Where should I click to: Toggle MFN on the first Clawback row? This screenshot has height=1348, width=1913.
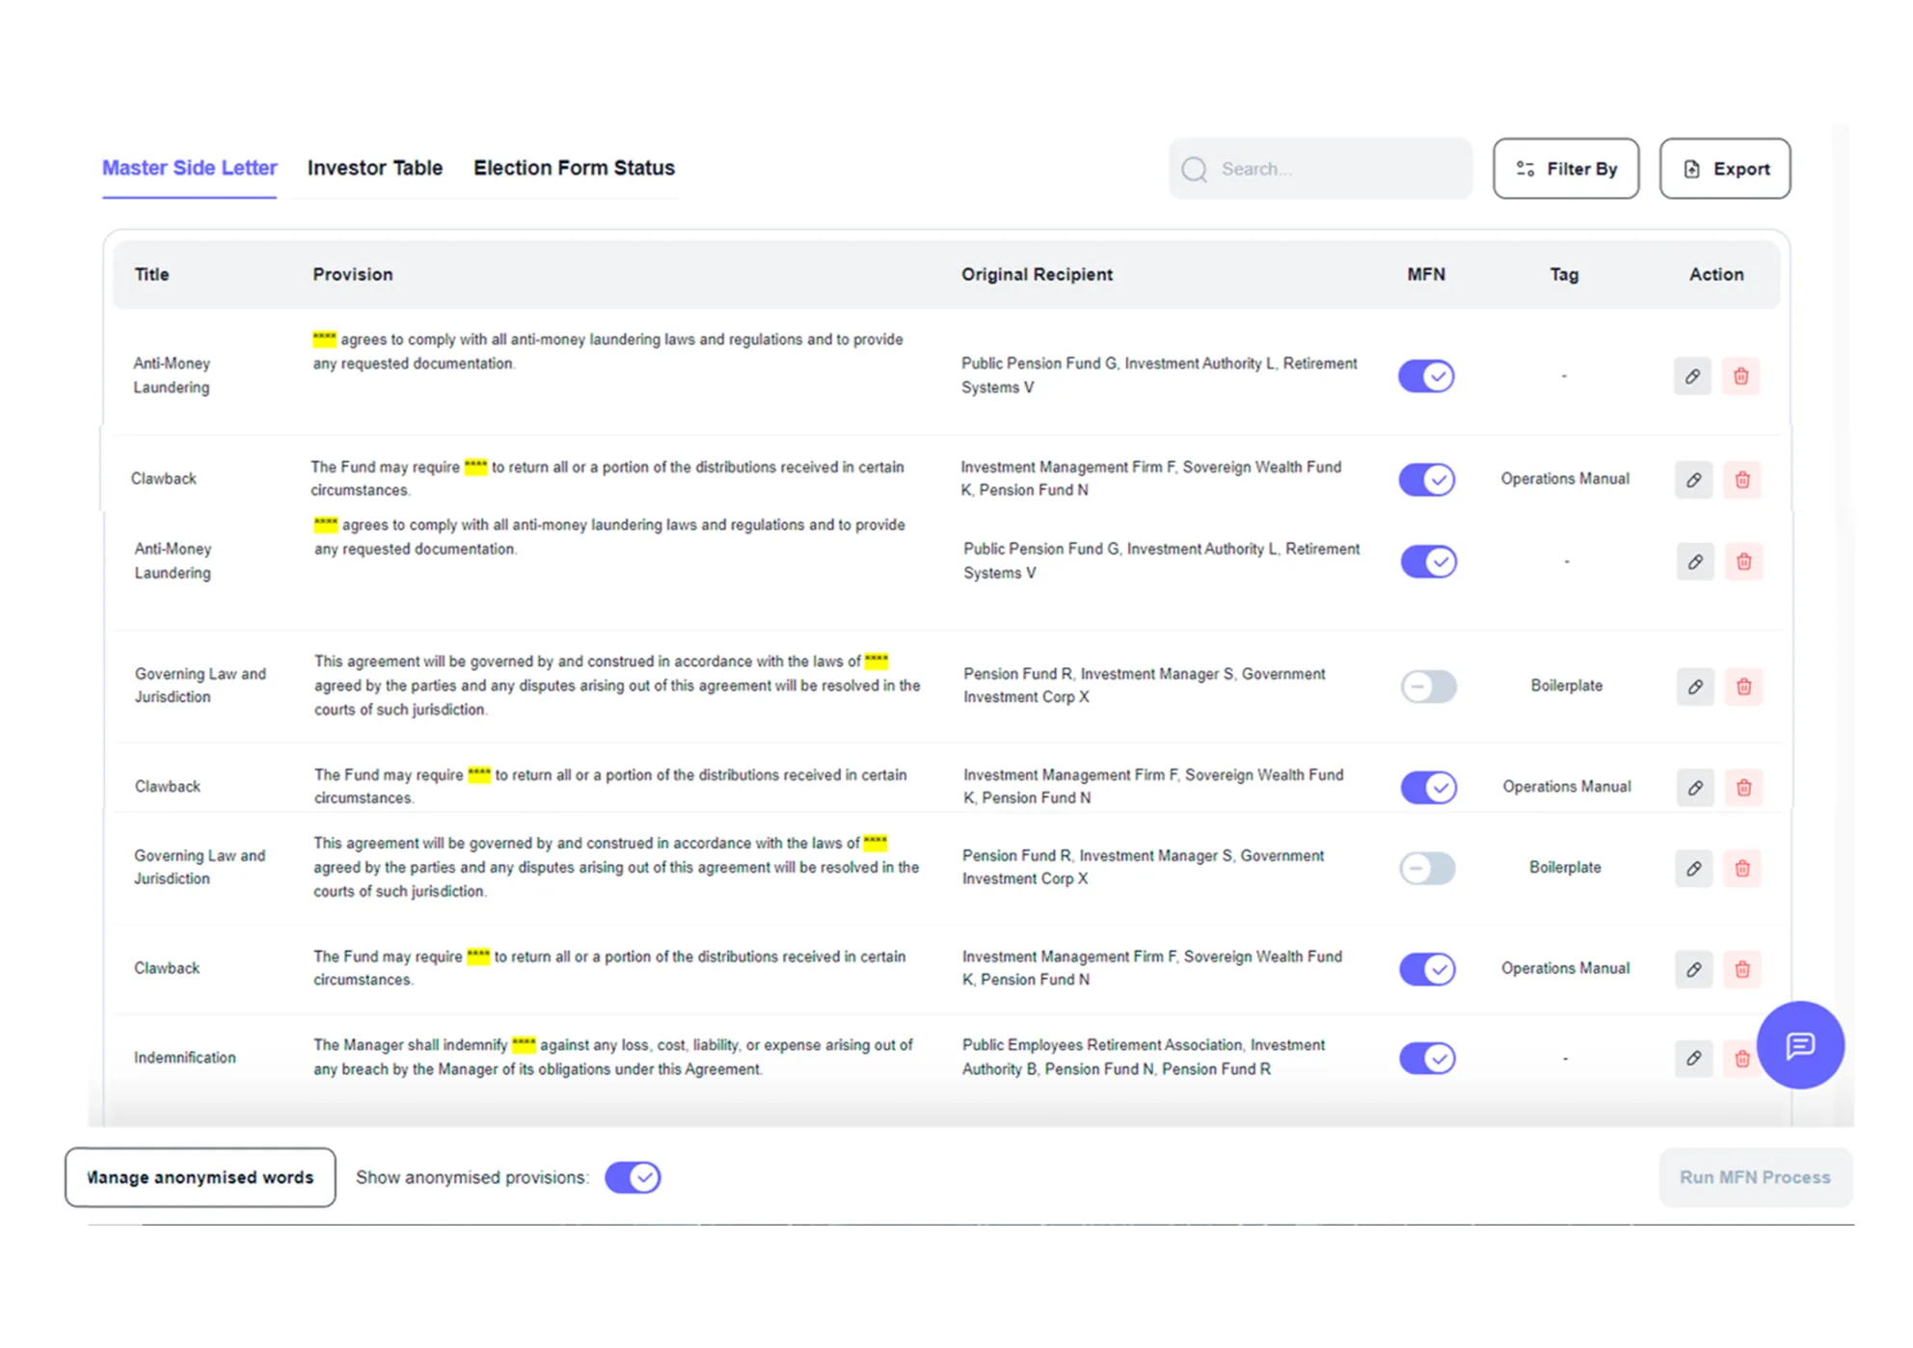pyautogui.click(x=1427, y=479)
